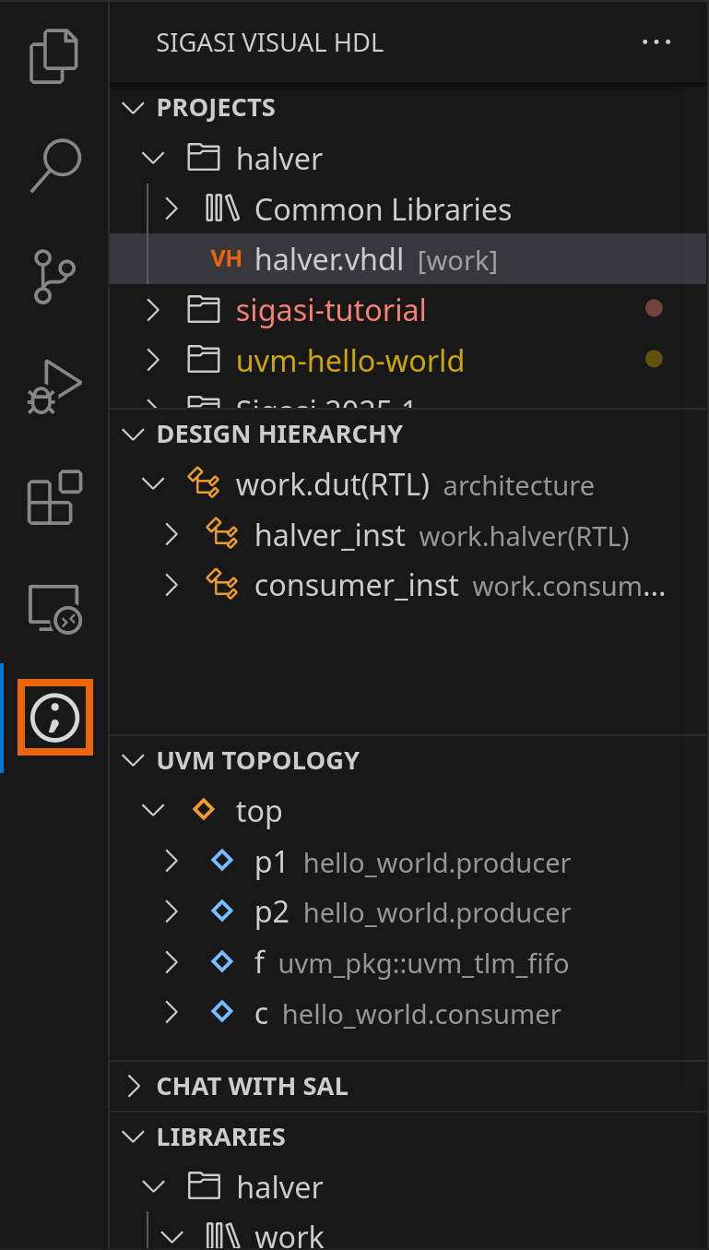Screen dimensions: 709x1250
Task: Click the 'CHAT WITH SAL' section title
Action: click(252, 1086)
